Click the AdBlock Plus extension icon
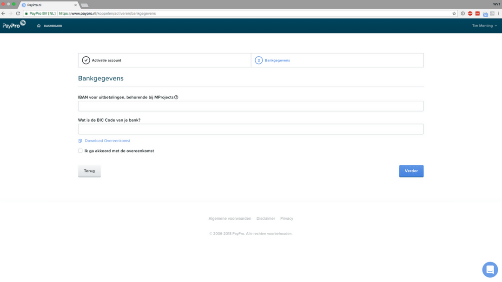502x282 pixels. tap(470, 13)
